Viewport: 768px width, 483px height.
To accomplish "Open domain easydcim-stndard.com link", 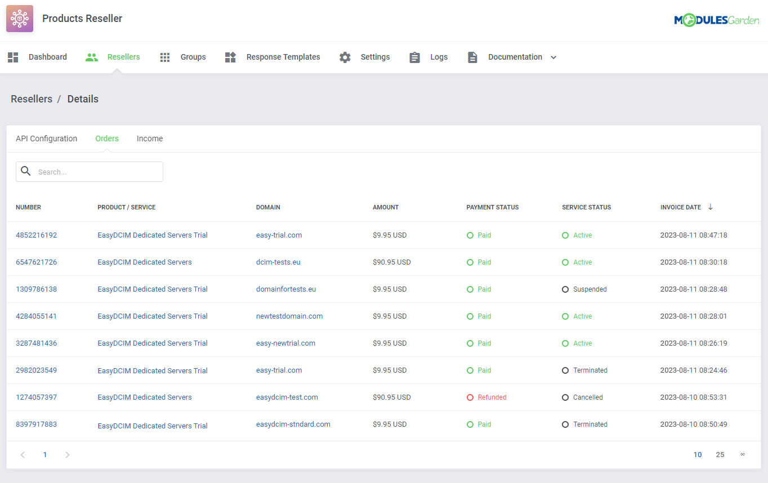I will coord(293,424).
